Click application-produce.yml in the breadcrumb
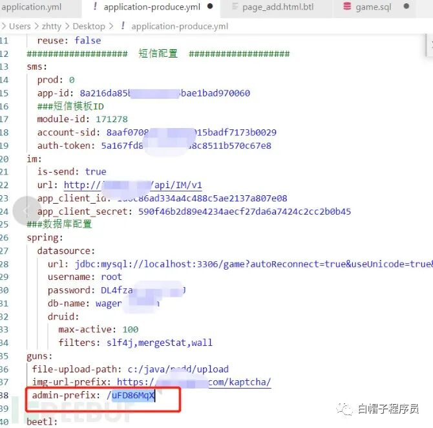433x428 pixels. 180,27
